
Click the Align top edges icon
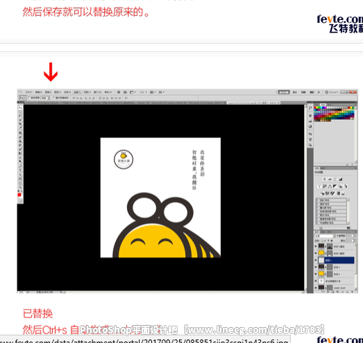click(74, 98)
